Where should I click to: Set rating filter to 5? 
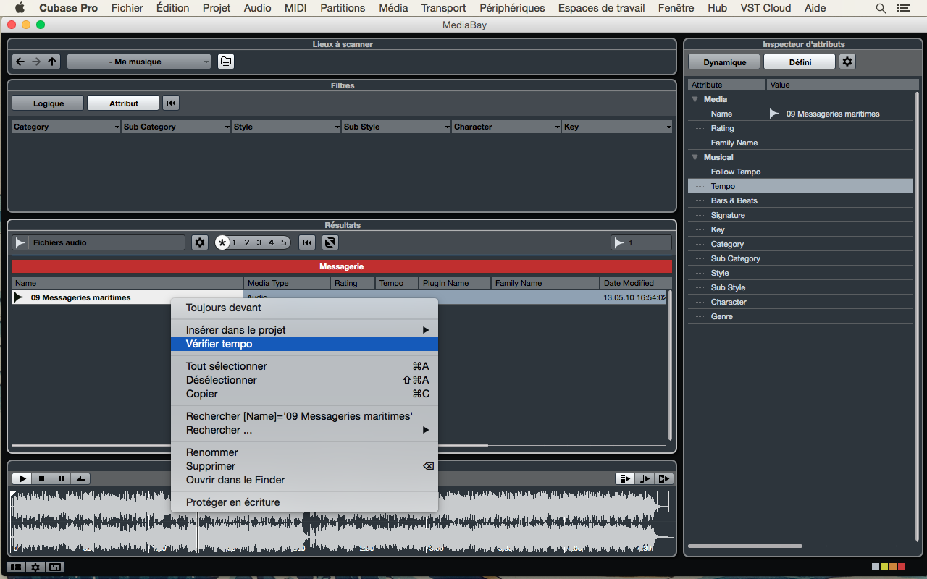point(284,242)
